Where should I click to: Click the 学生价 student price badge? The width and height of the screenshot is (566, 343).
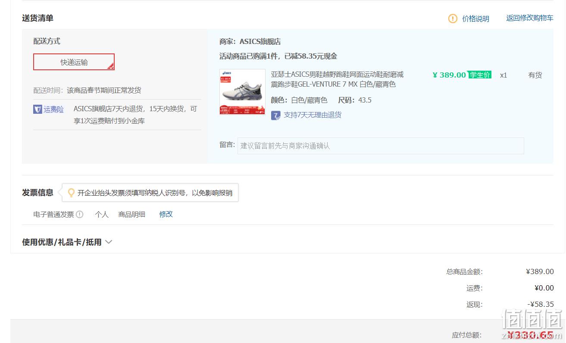480,75
